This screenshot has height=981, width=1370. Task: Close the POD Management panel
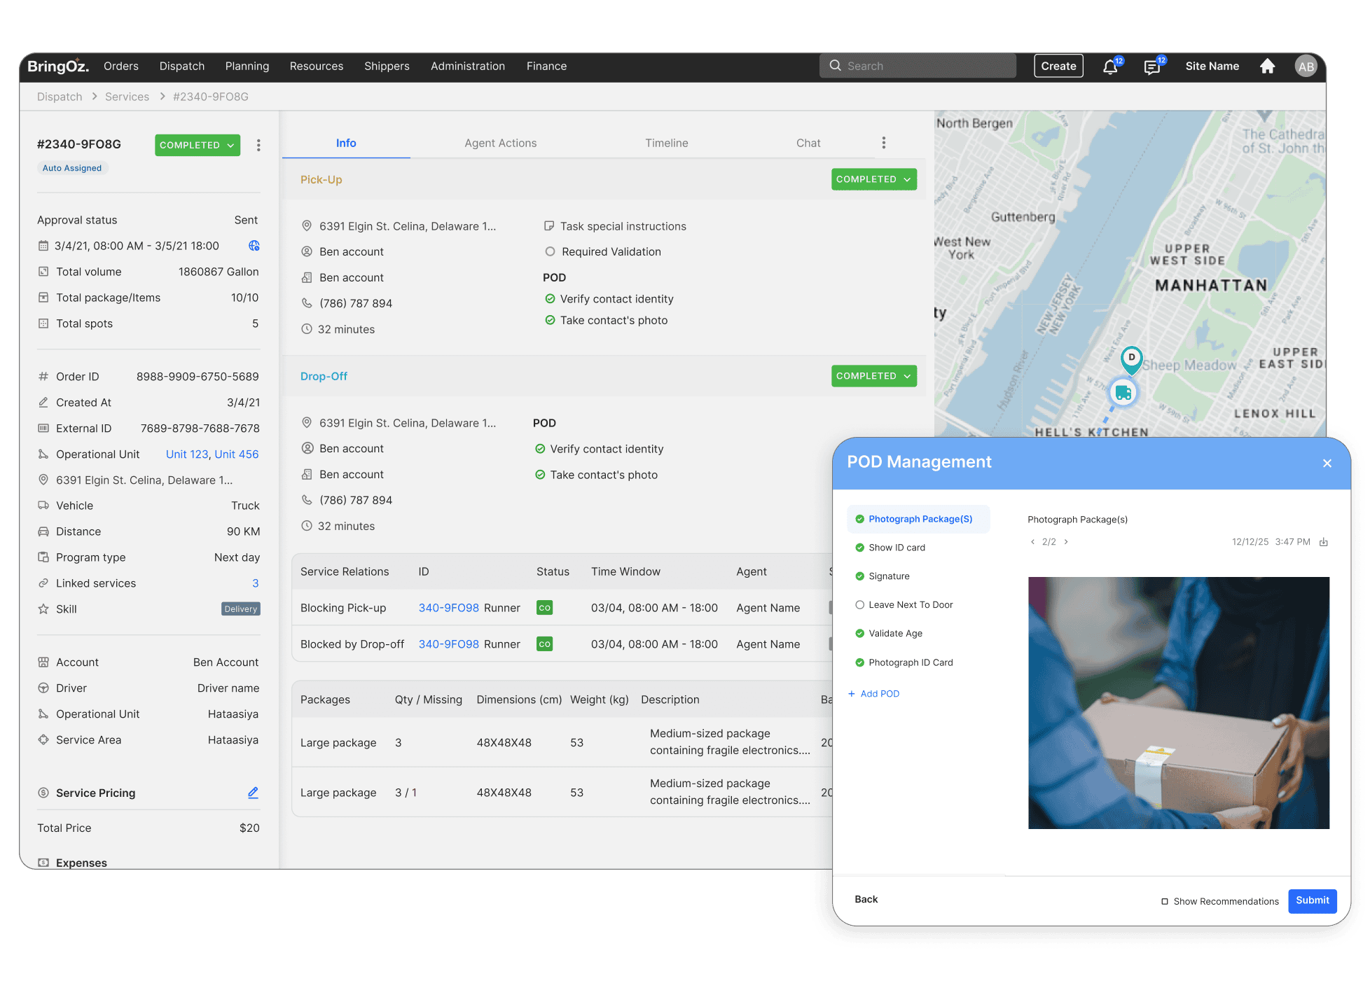point(1327,464)
